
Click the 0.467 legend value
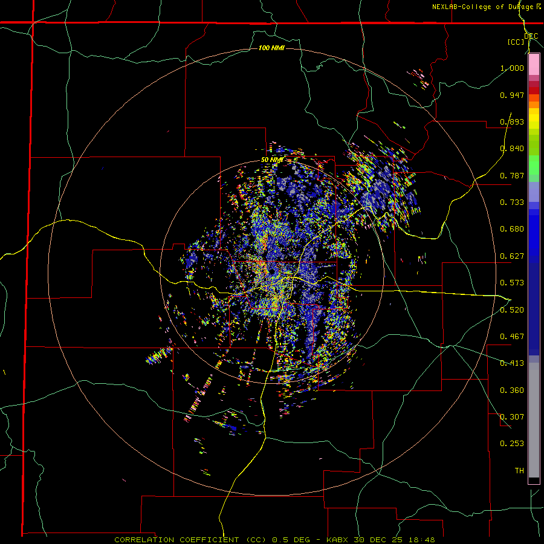[512, 337]
